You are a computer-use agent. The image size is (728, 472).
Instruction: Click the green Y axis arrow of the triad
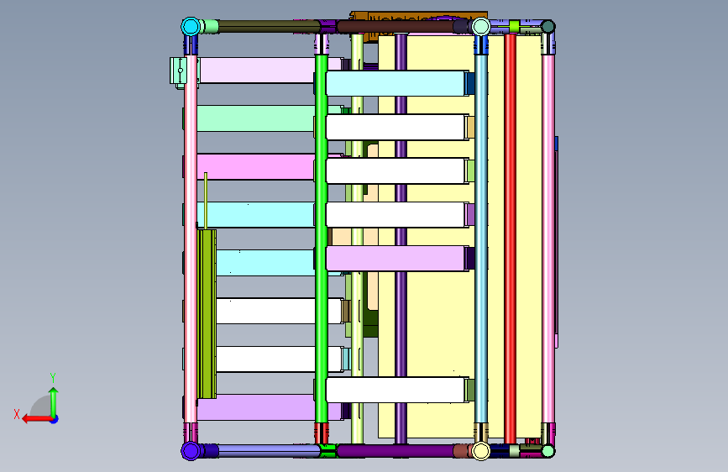coord(54,402)
